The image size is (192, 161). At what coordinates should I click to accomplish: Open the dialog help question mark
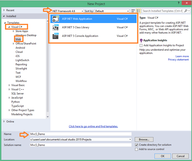pos(179,3)
